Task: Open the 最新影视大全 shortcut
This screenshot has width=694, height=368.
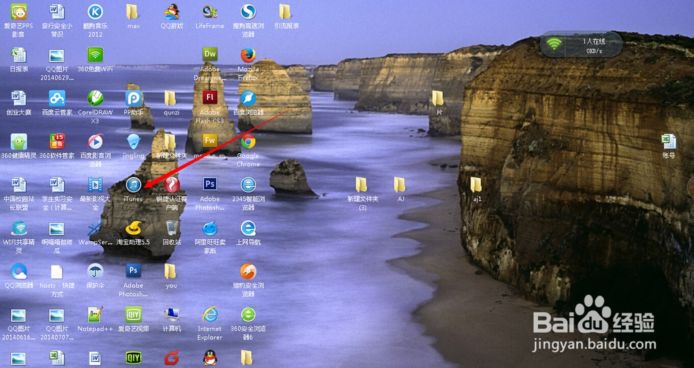Action: (x=95, y=184)
